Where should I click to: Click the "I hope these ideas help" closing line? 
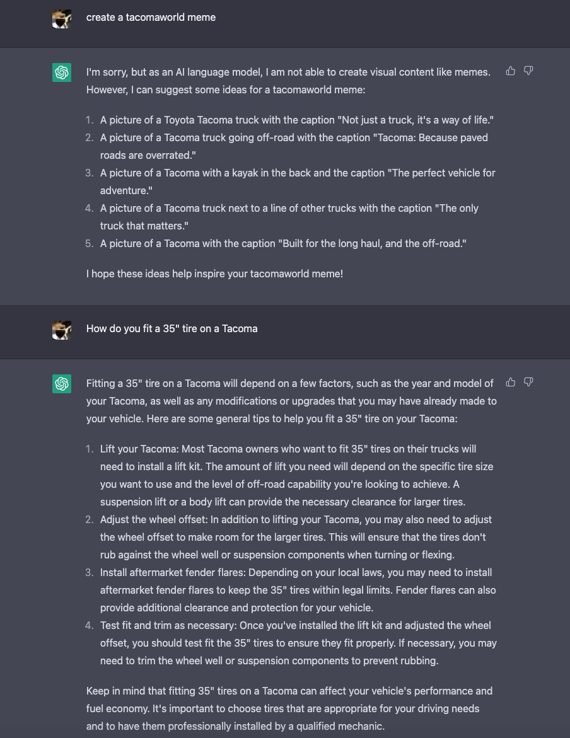(x=214, y=274)
